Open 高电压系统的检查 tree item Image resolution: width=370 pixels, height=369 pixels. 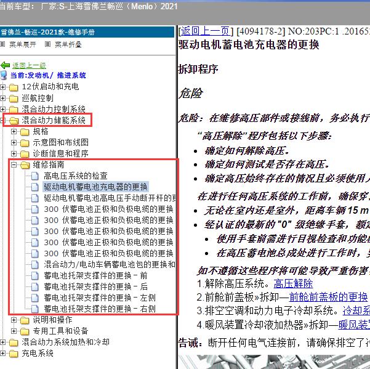[x=76, y=176]
